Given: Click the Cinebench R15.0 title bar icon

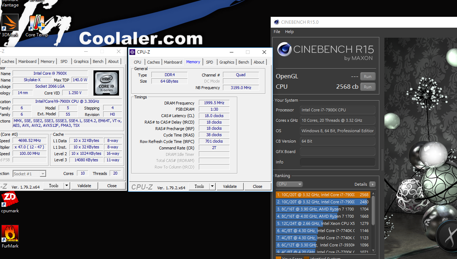Looking at the screenshot, I should pos(277,22).
